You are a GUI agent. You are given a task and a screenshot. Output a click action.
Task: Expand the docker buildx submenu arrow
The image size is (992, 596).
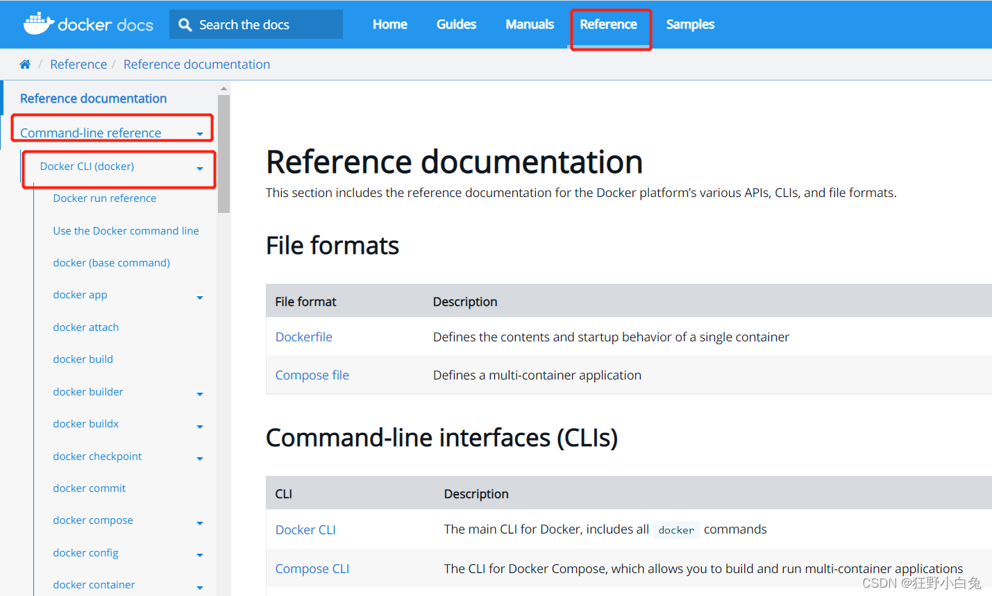pyautogui.click(x=200, y=427)
